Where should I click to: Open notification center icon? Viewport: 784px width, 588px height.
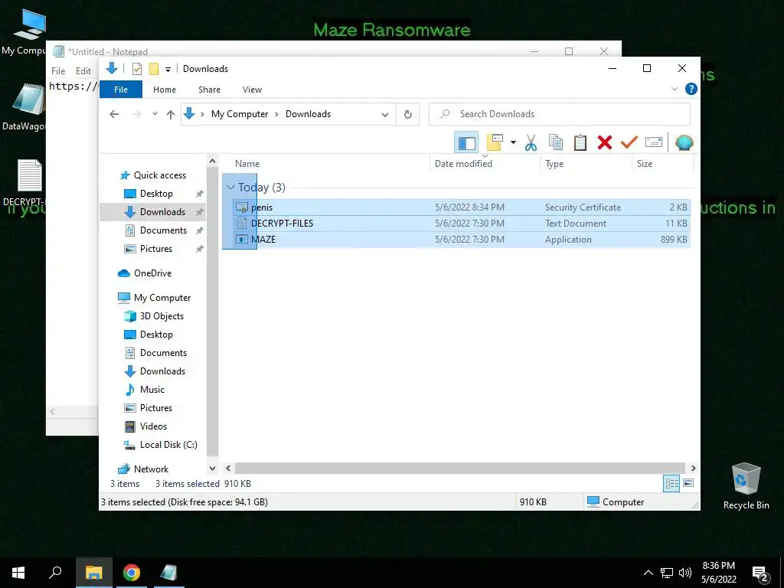click(760, 573)
